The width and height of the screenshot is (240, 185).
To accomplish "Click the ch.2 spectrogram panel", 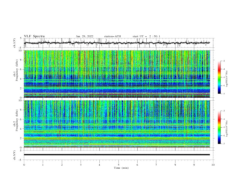I will (x=117, y=124).
